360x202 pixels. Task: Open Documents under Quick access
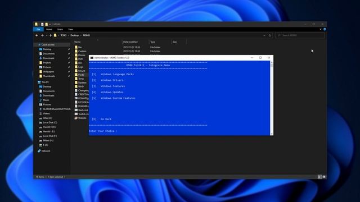pos(49,54)
